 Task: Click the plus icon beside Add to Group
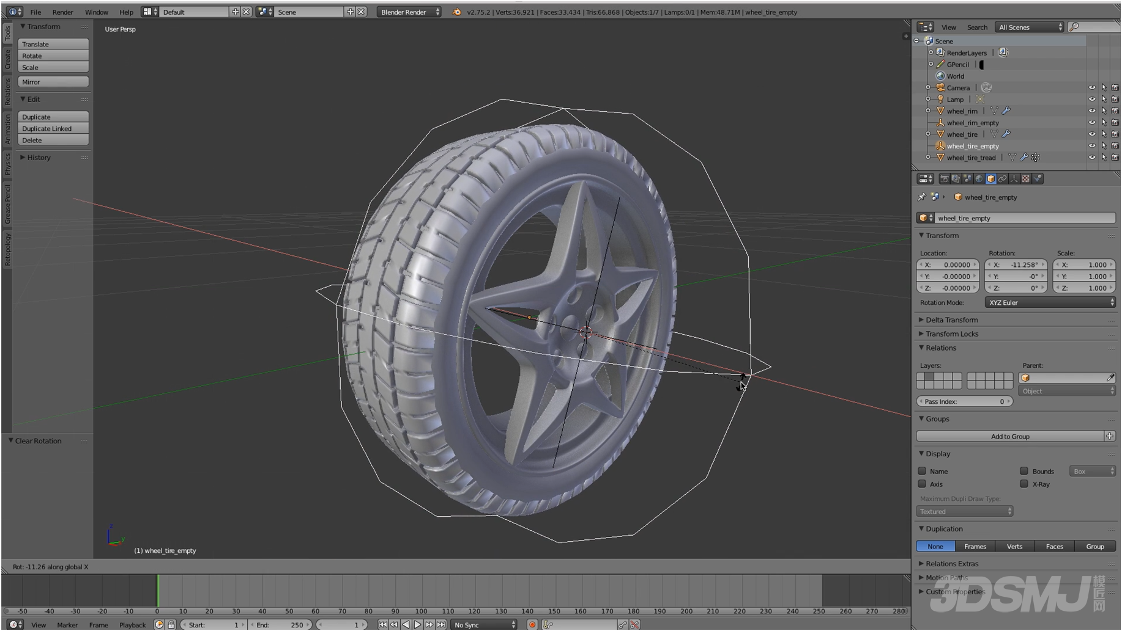tap(1110, 436)
